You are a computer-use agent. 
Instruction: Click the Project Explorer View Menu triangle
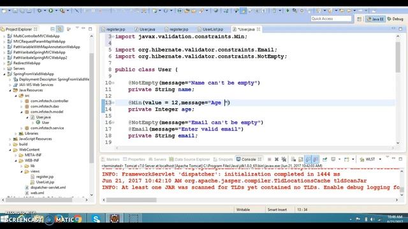(77, 29)
